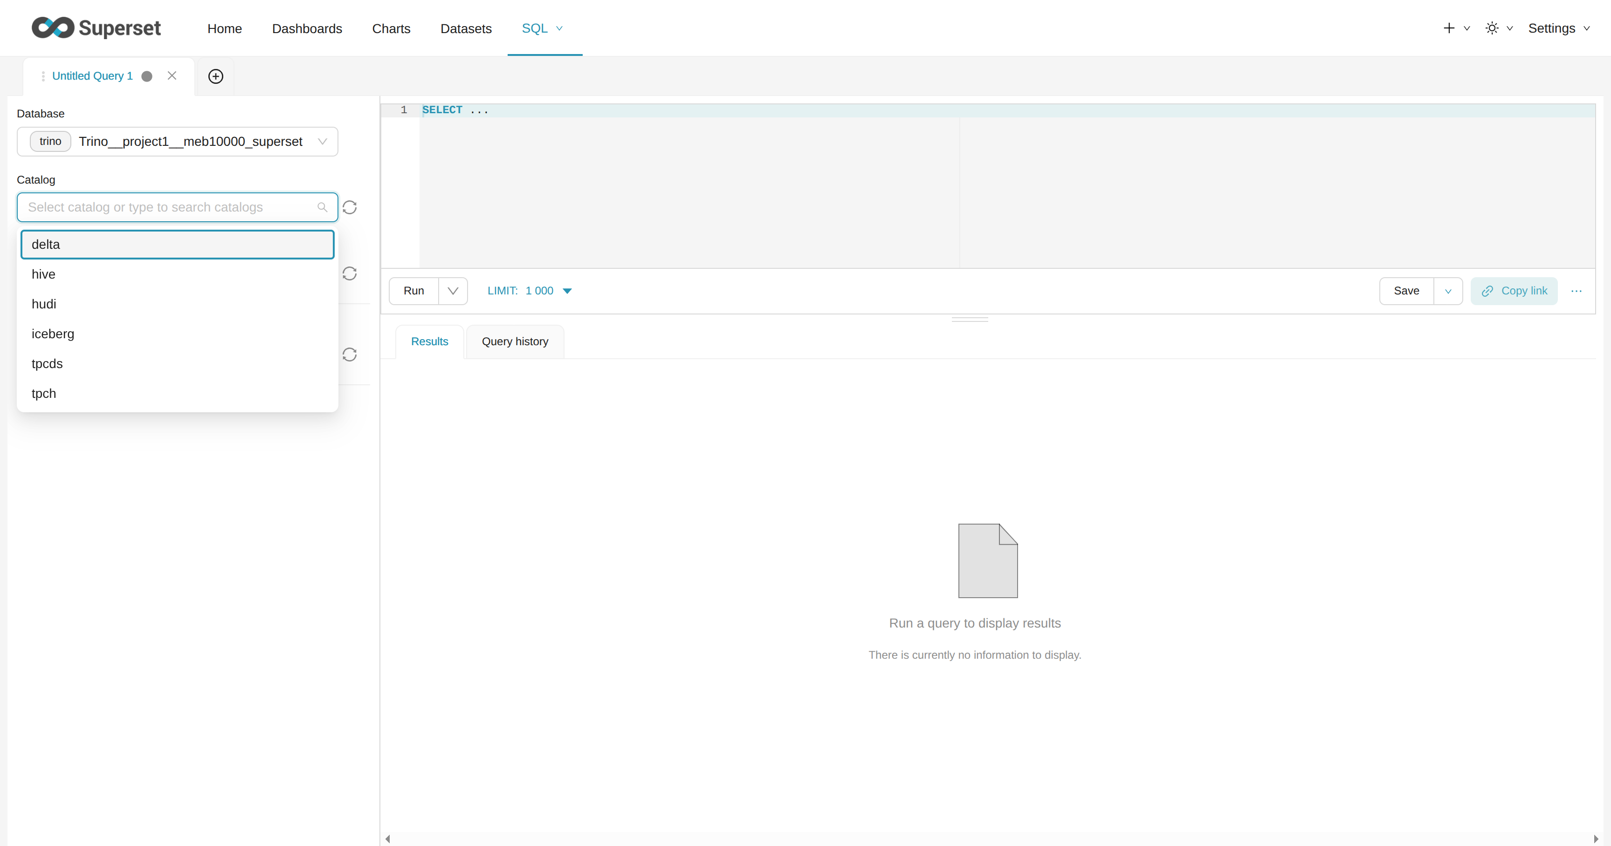Choose the hive catalog
Viewport: 1611px width, 846px height.
pos(178,274)
